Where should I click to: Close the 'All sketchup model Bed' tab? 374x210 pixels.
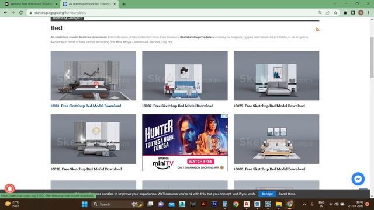[115, 4]
